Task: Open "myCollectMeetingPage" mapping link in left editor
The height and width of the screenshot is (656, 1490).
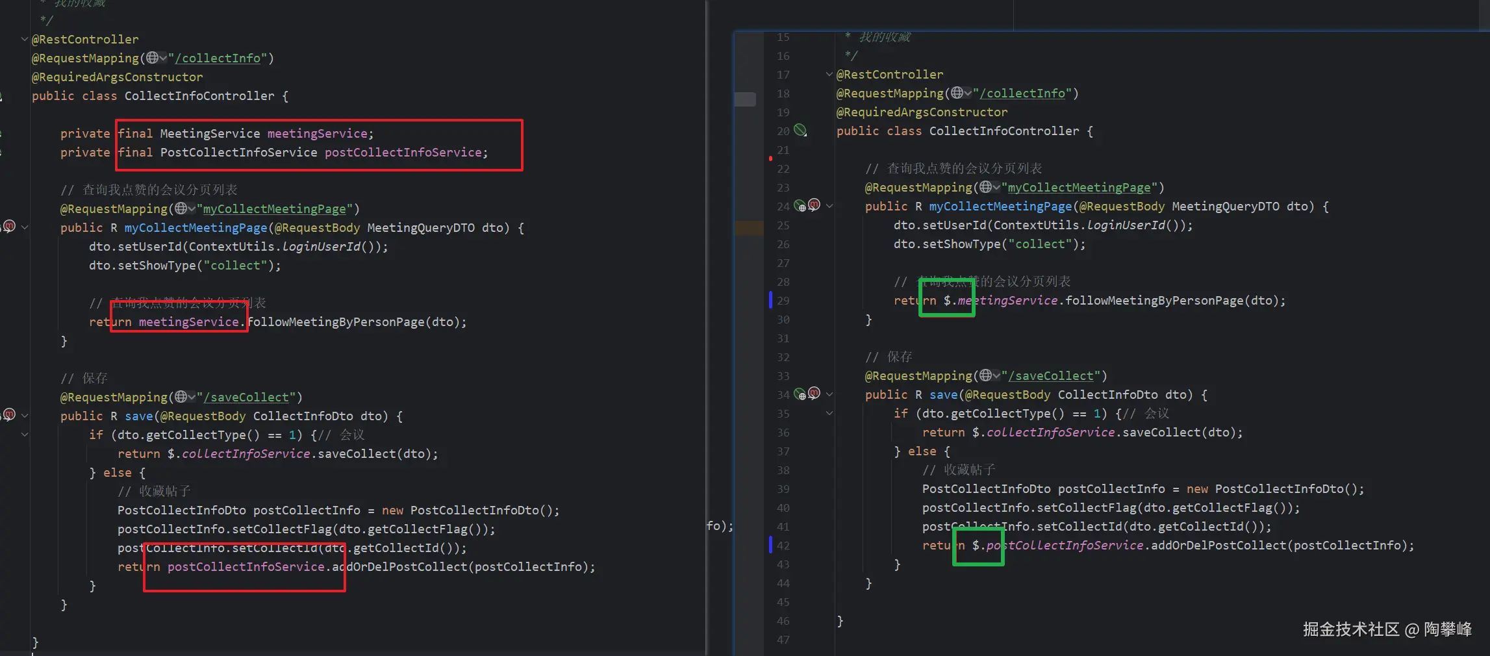Action: point(275,209)
